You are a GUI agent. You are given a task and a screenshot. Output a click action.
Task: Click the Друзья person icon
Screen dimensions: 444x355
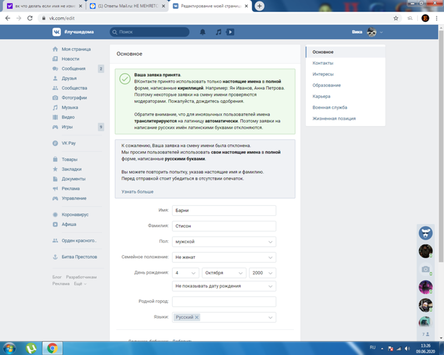[55, 78]
